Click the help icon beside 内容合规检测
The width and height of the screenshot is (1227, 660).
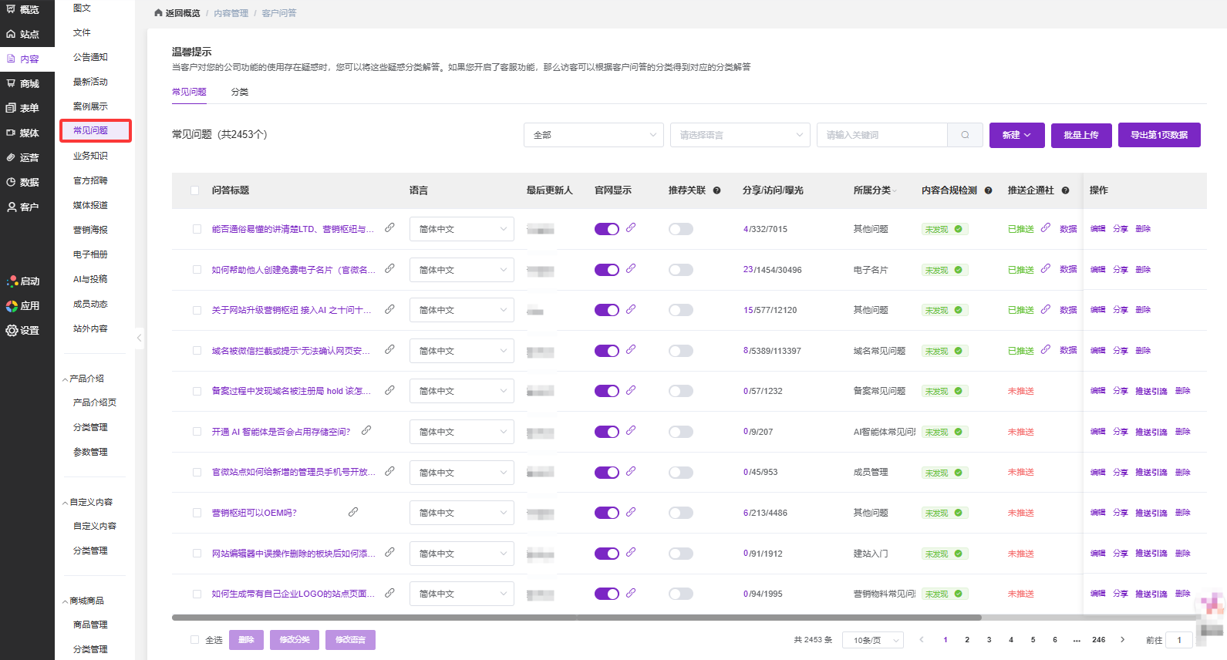tap(988, 190)
